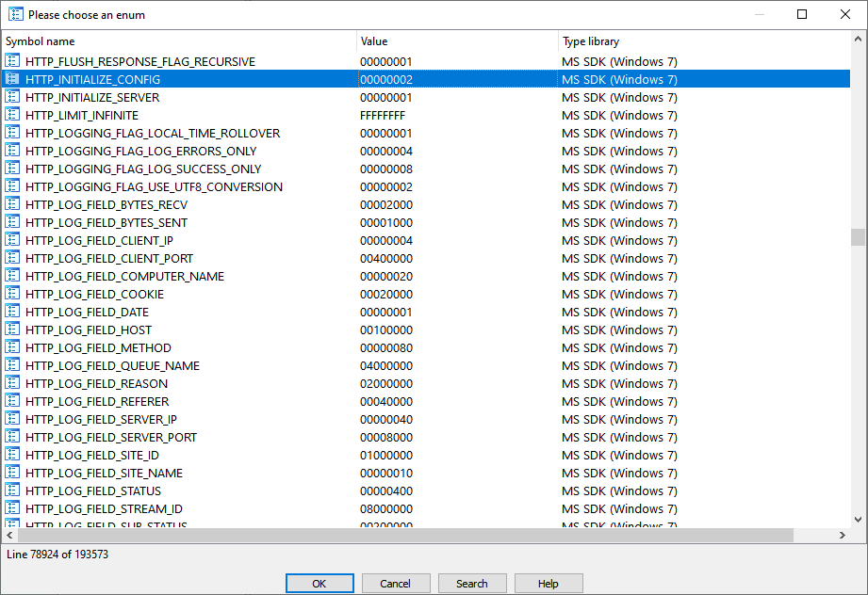Open the Help documentation
Screen dimensions: 868x595
pyautogui.click(x=548, y=583)
